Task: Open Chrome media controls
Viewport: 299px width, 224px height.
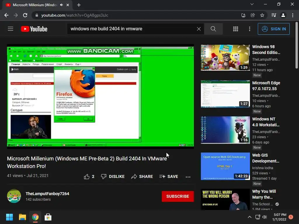Action: 274,15
